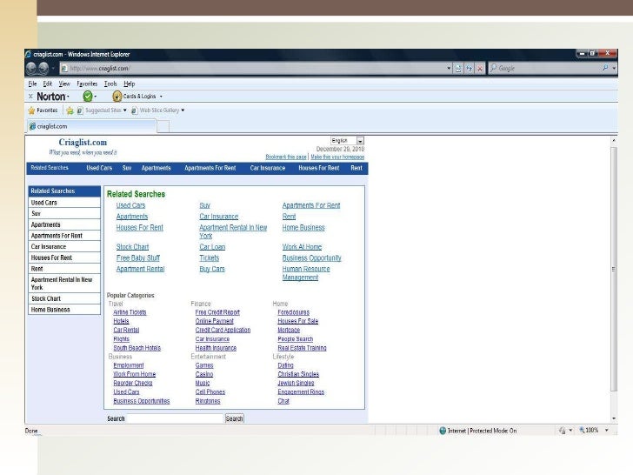Screen dimensions: 633x475
Task: Click the Search button below the page
Action: click(234, 418)
